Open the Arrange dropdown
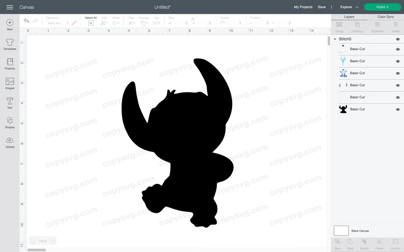Viewport: 404px width, 252px height. click(144, 23)
